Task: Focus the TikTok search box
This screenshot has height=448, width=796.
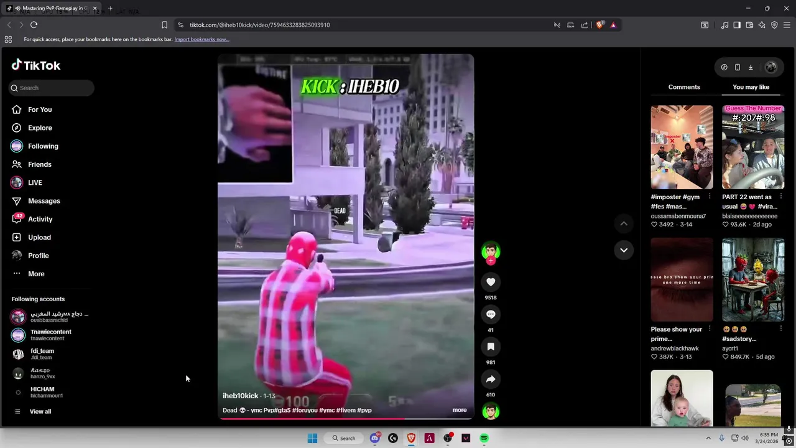Action: click(52, 88)
